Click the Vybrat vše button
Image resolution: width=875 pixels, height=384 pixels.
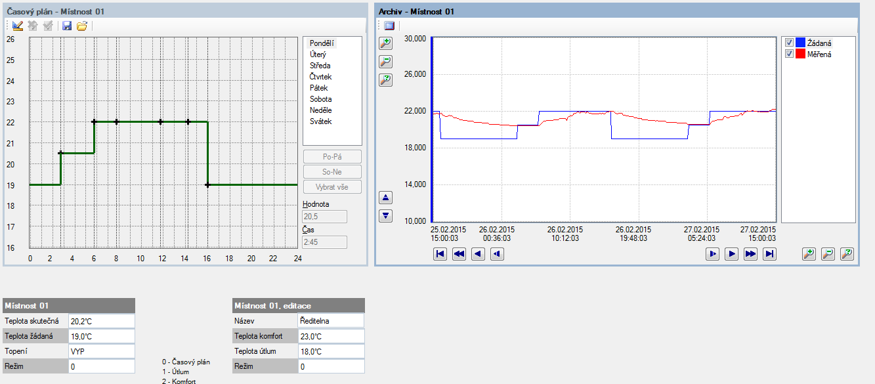[332, 187]
